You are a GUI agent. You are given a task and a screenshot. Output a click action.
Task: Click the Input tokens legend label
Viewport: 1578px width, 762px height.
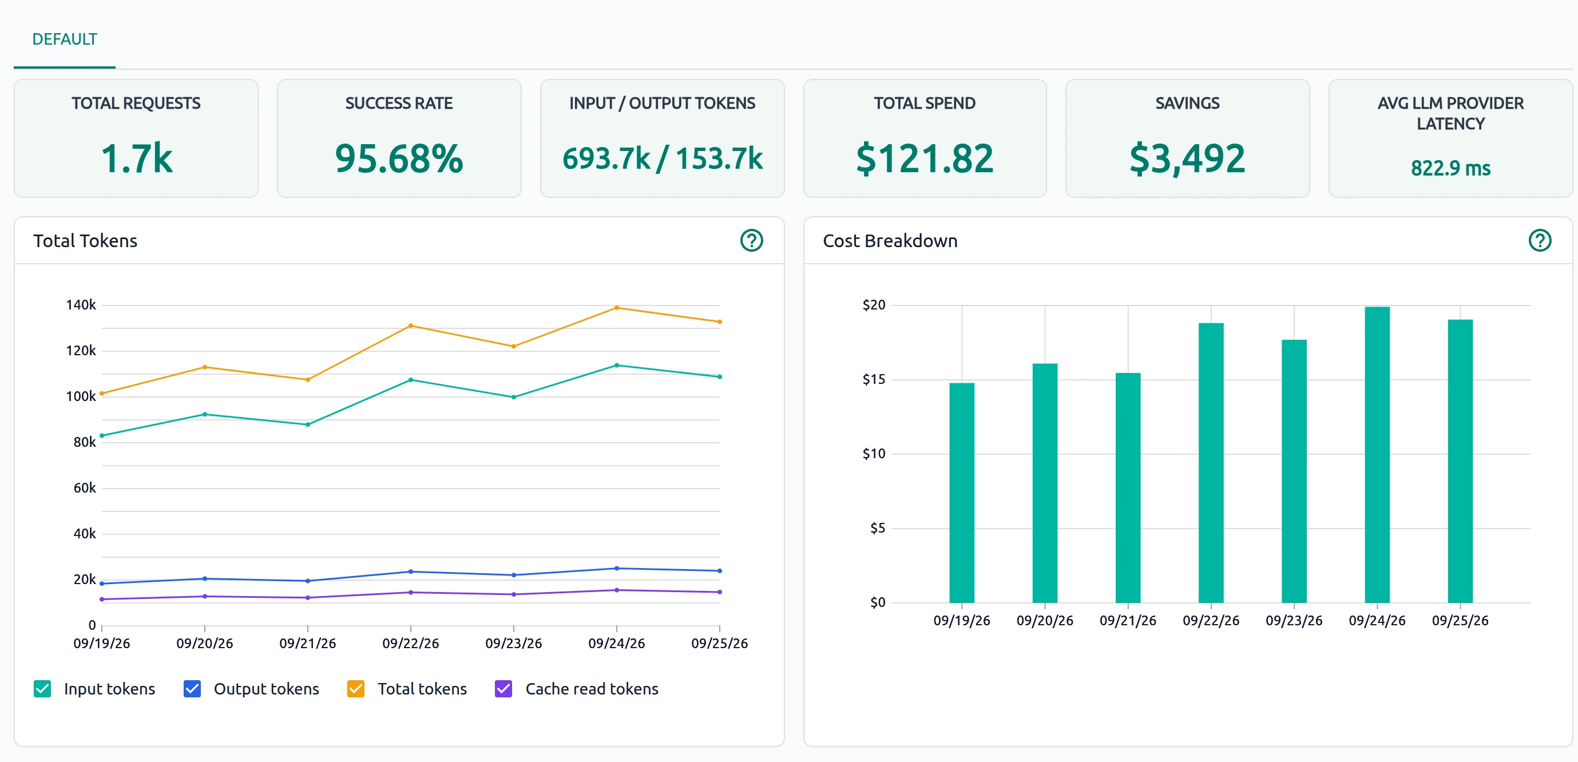[110, 689]
